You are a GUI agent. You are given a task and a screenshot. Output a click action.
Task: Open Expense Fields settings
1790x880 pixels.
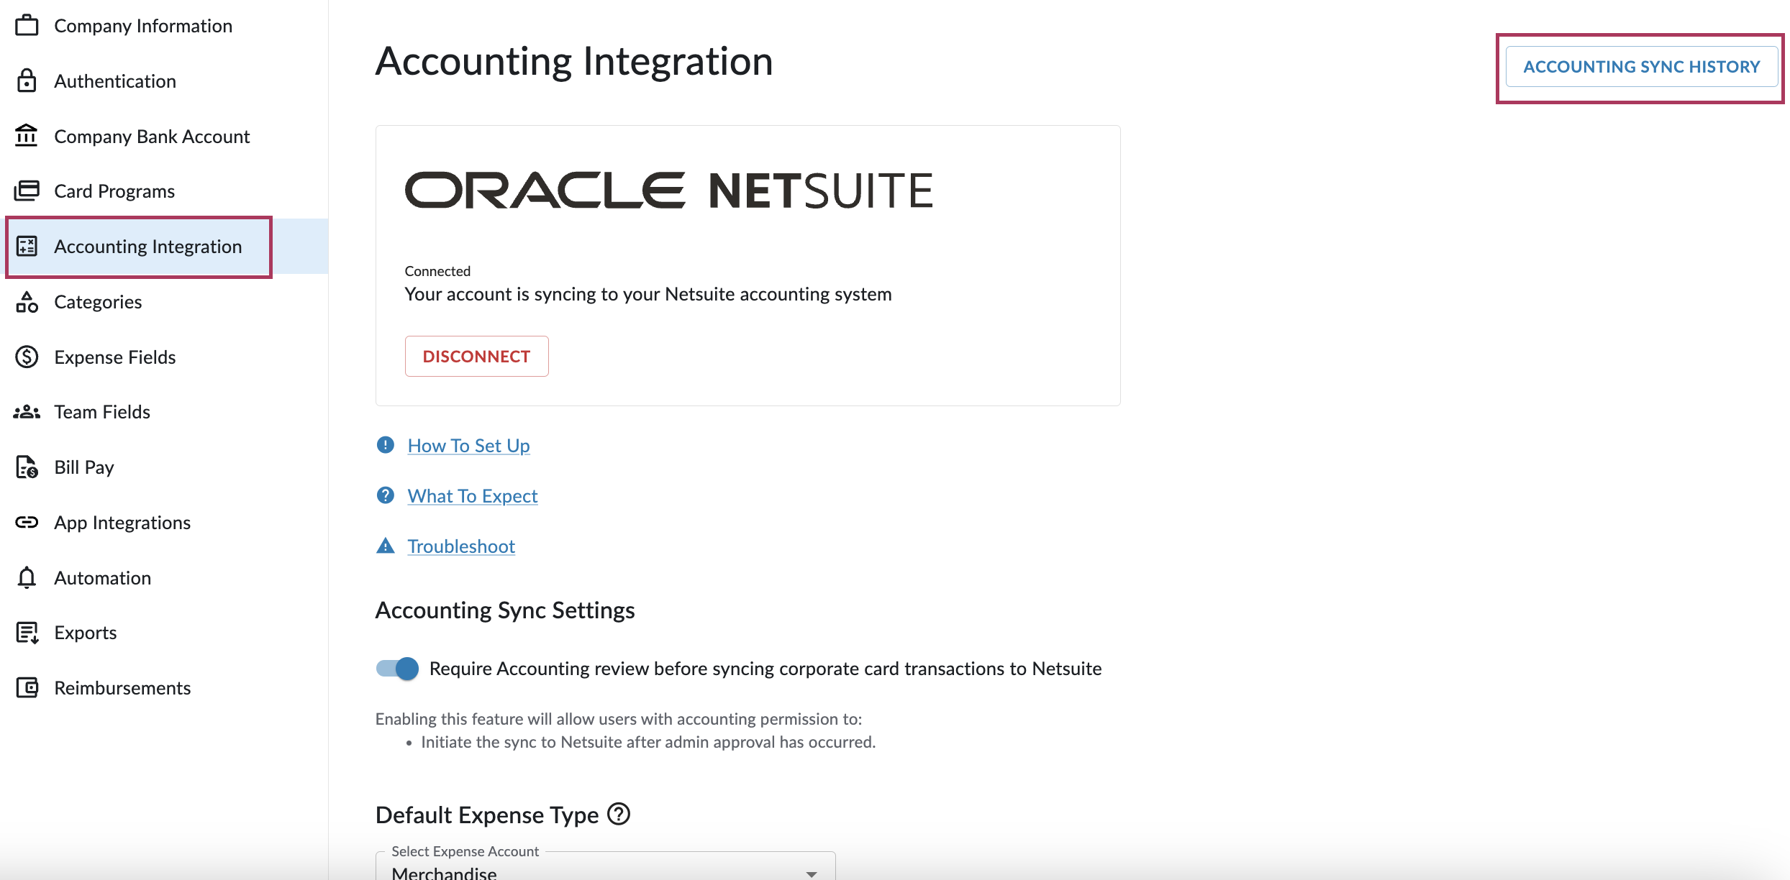(164, 357)
